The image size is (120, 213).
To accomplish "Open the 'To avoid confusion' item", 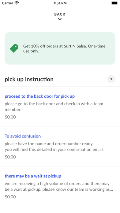I will point(23,136).
